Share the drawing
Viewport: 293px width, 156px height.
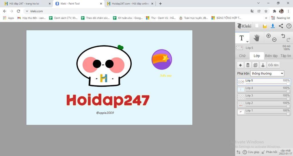pos(281,26)
